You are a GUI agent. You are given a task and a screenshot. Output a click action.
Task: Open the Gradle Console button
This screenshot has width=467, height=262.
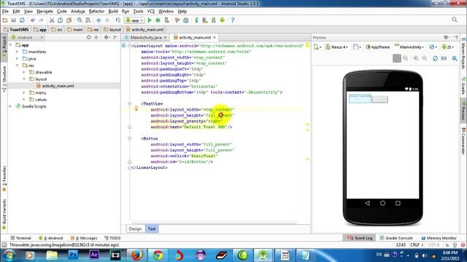pyautogui.click(x=395, y=238)
